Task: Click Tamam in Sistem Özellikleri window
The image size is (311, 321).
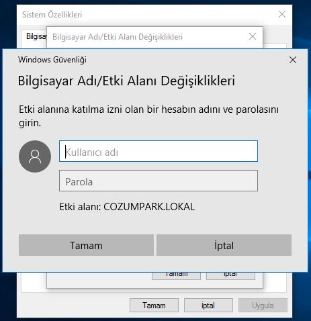Action: 154,306
